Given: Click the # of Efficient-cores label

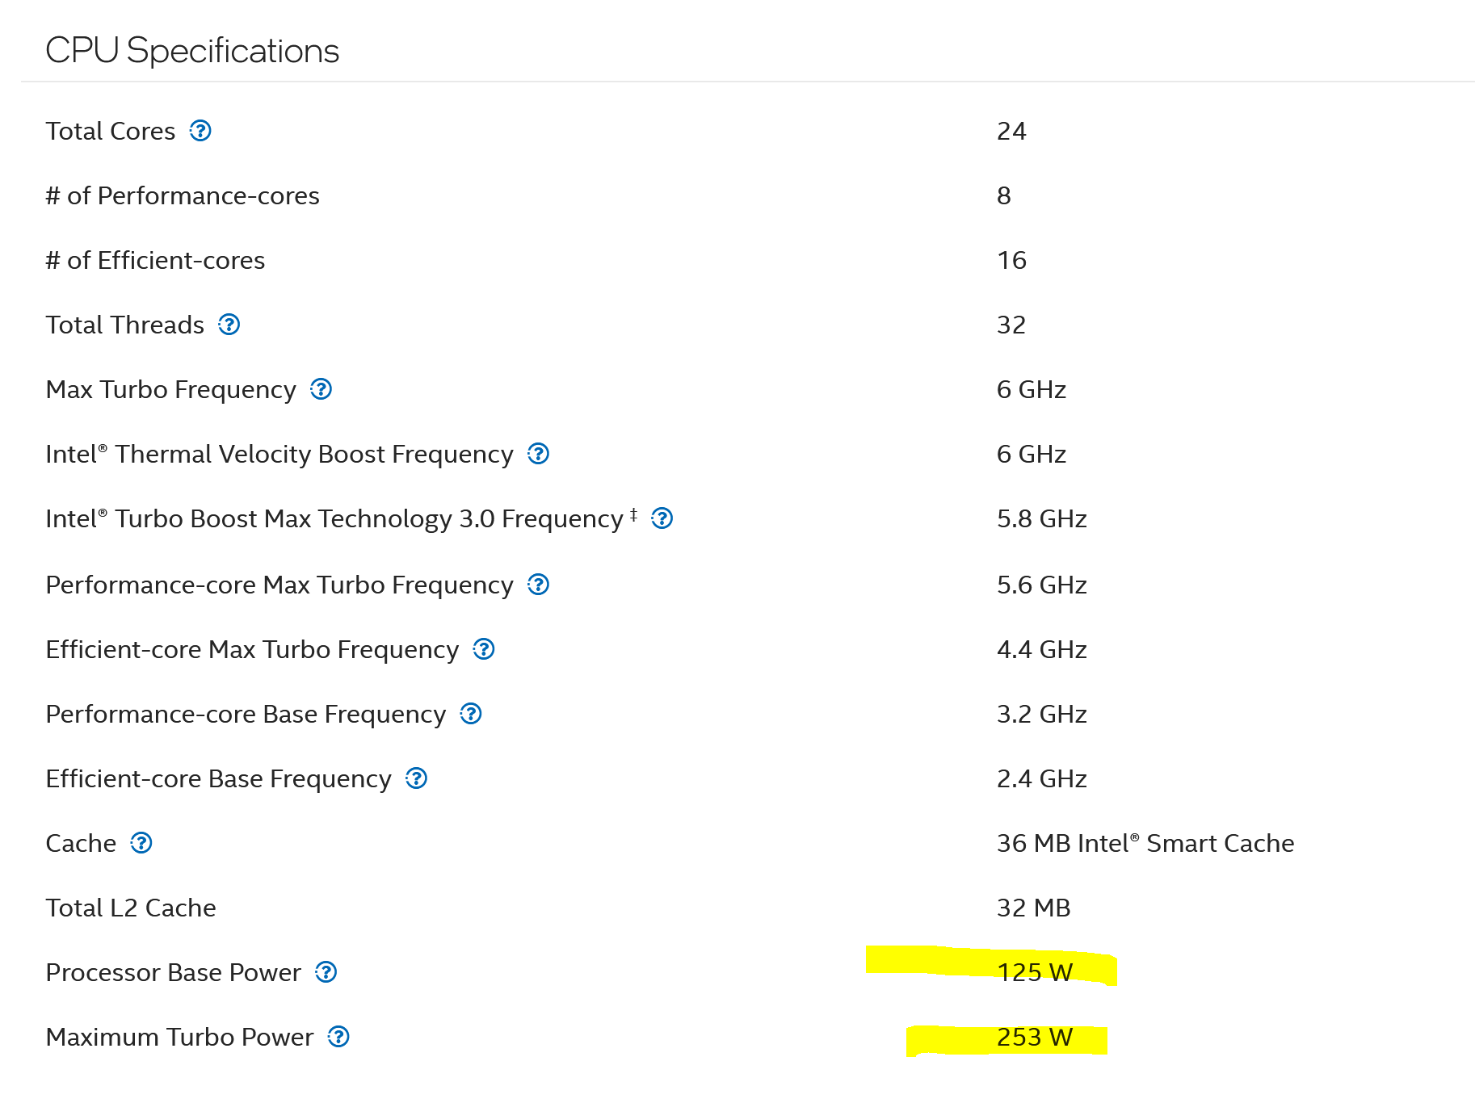Looking at the screenshot, I should [155, 260].
